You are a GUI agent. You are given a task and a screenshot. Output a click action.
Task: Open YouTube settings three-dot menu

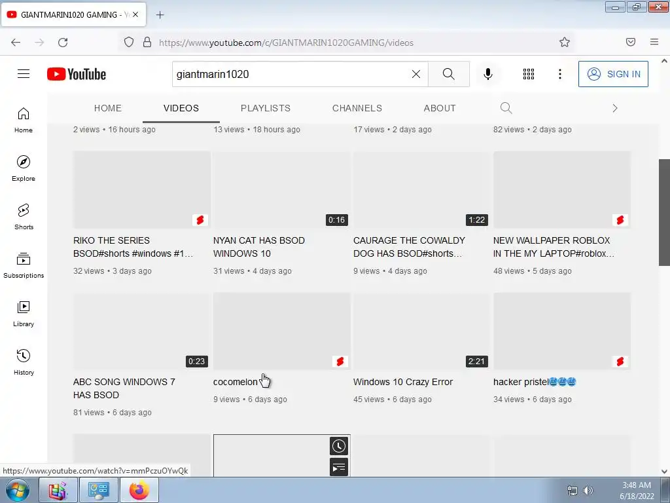pyautogui.click(x=560, y=74)
